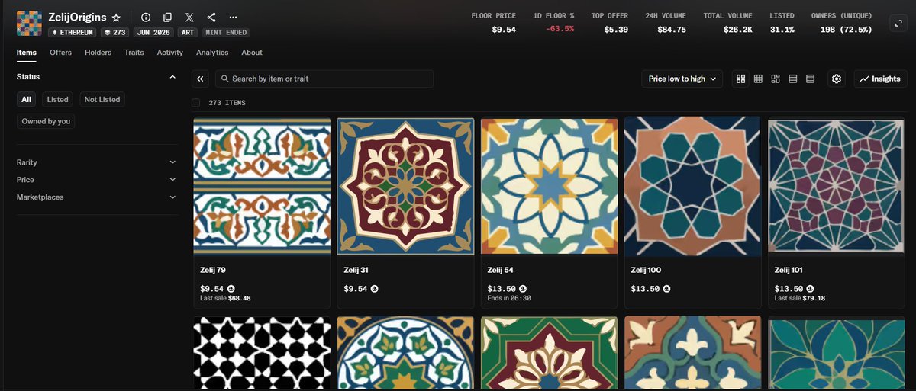Open the ZelijOrigins collection avatar
The image size is (916, 391).
pos(29,24)
